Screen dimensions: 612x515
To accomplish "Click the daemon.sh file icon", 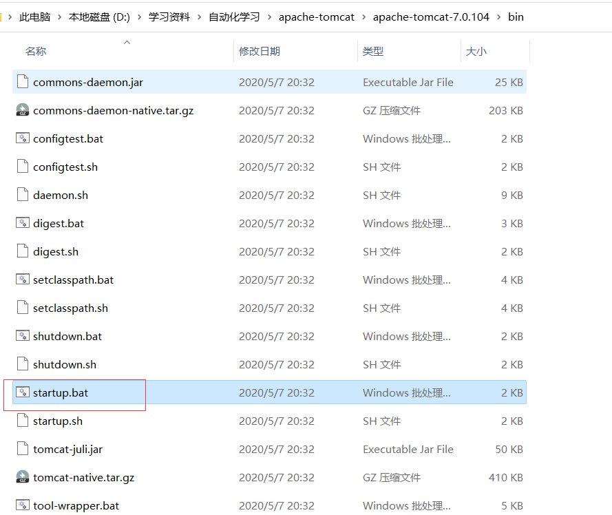I will [23, 195].
